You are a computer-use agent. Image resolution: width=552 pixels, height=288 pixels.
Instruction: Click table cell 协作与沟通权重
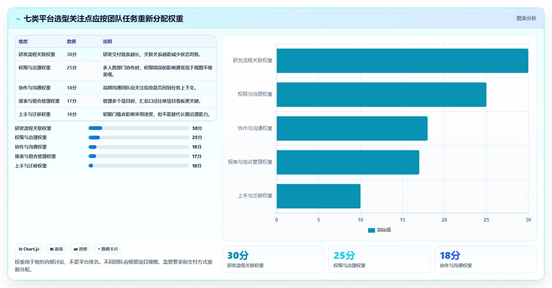(x=35, y=88)
